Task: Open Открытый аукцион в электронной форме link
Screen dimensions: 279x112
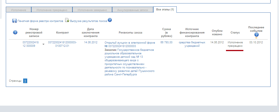Action: tap(130, 44)
